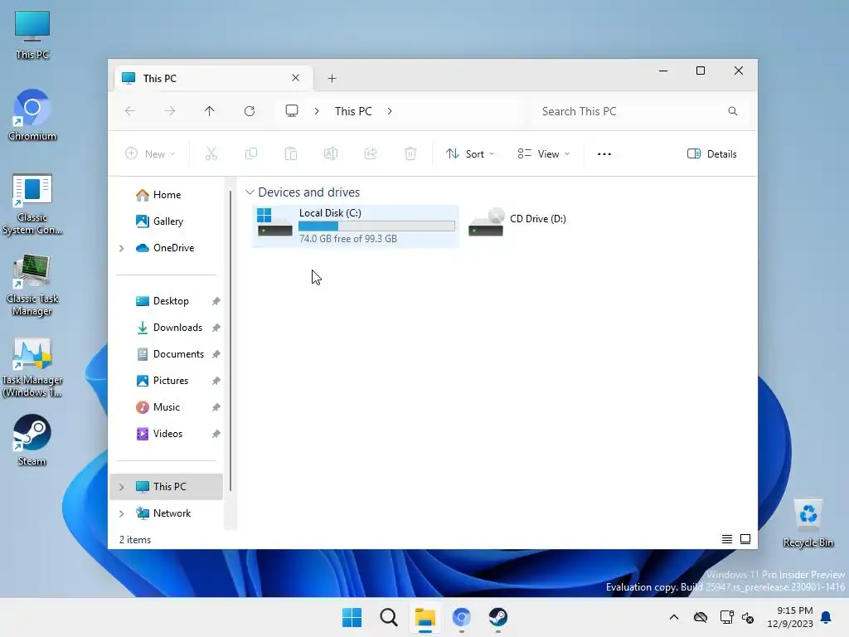Click navigation pane scrollbar
849x637 pixels.
coord(230,340)
